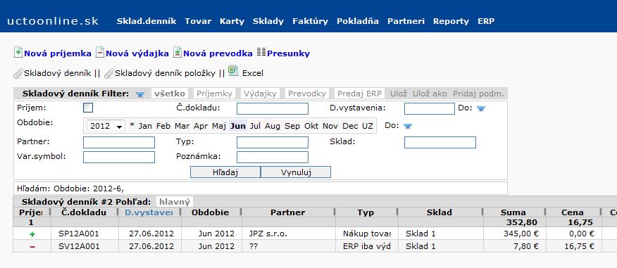Viewport: 617px width, 268px height.
Task: Select the Výdajky filter tab
Action: pos(260,94)
